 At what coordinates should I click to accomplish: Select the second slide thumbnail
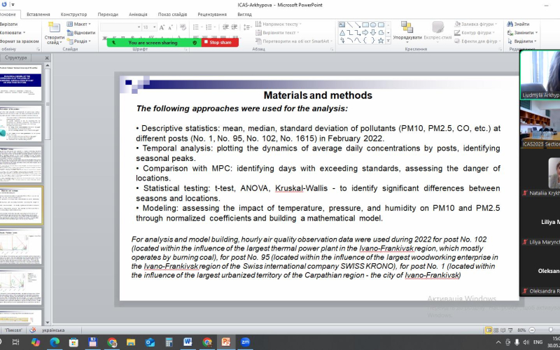[x=21, y=124]
